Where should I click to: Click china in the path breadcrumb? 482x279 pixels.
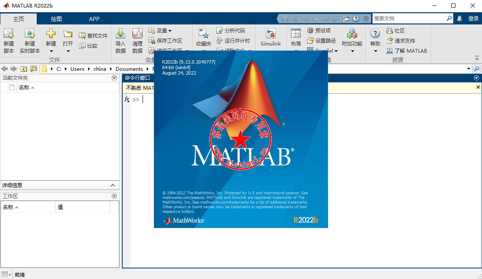(100, 69)
